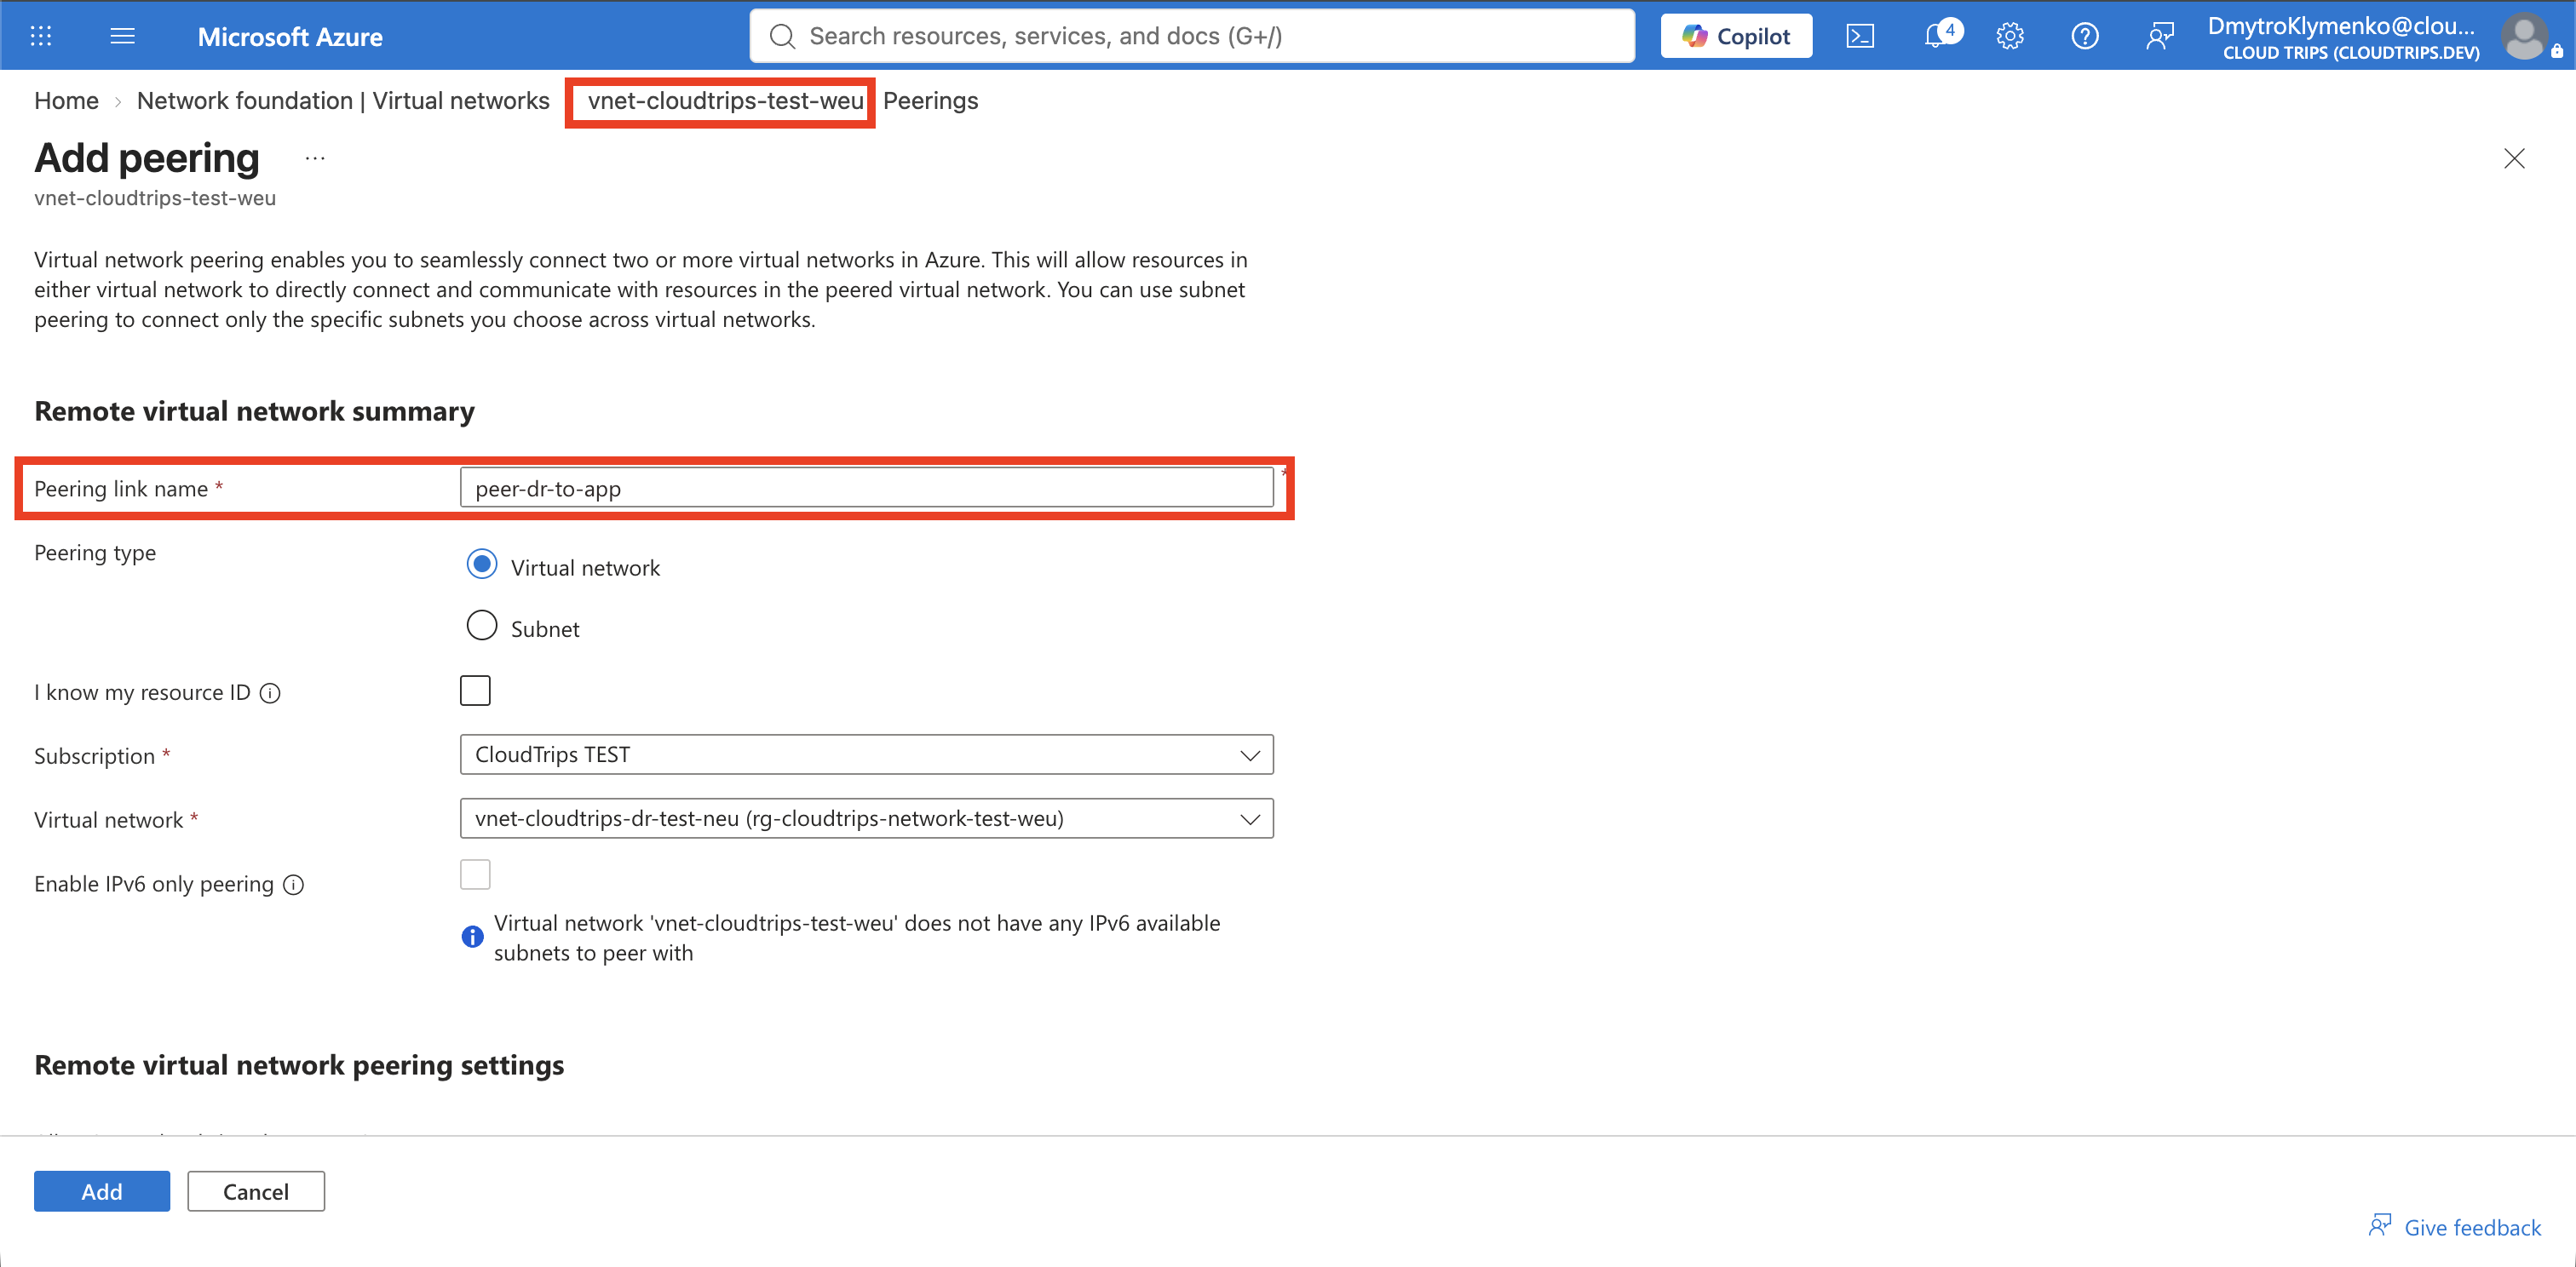
Task: Expand the Virtual network dropdown
Action: click(x=866, y=818)
